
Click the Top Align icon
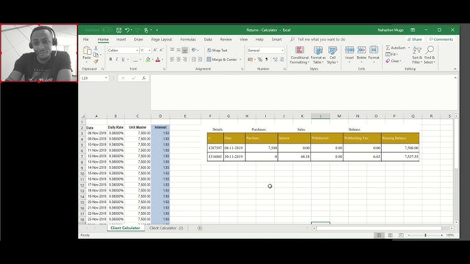[172, 50]
